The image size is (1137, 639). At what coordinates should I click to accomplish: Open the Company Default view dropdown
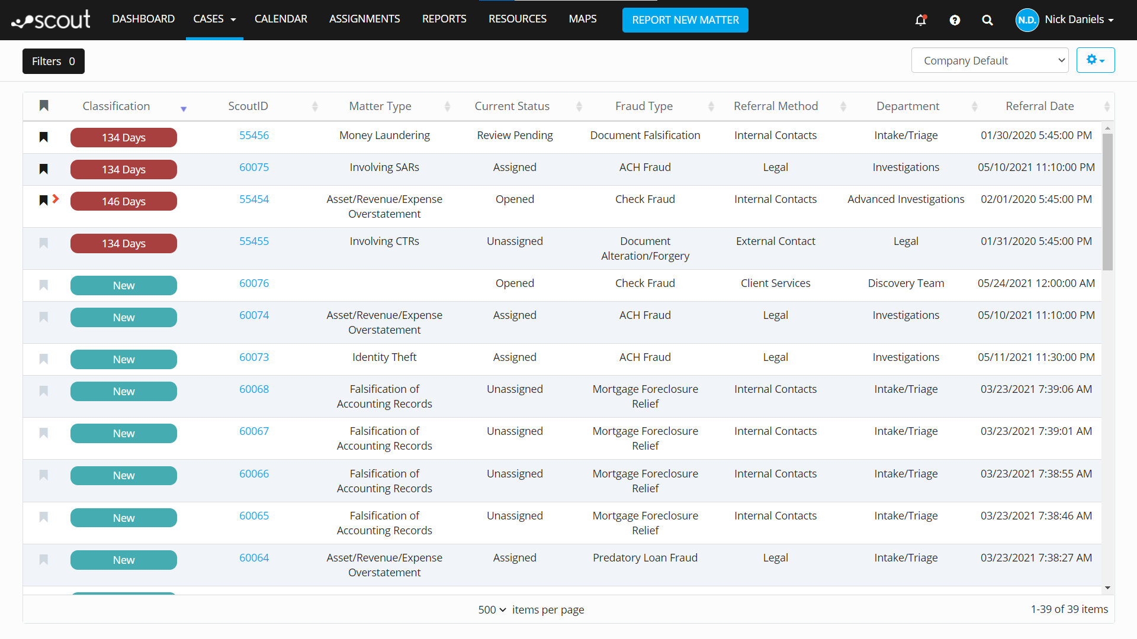(990, 60)
